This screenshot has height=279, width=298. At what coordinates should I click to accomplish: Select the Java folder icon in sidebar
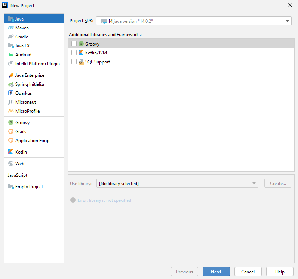coord(11,19)
